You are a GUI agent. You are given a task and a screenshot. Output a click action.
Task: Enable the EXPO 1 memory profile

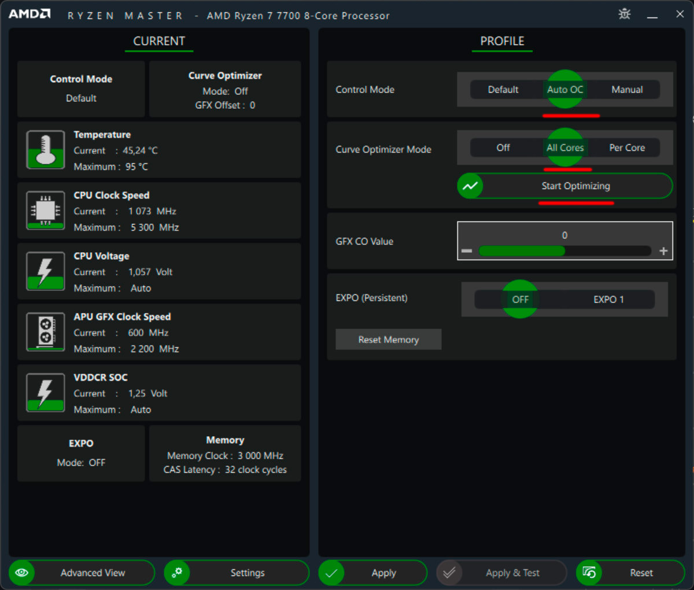point(608,299)
